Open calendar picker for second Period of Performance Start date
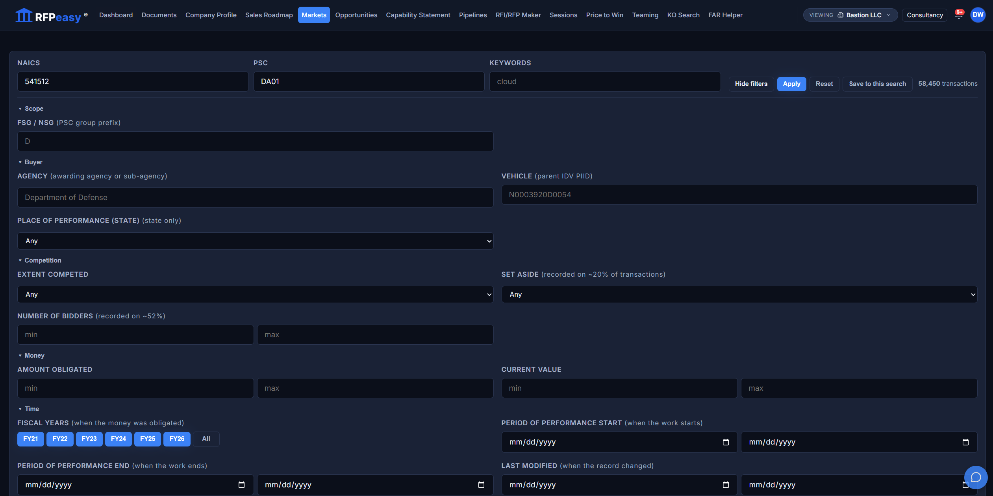This screenshot has height=496, width=993. (965, 442)
